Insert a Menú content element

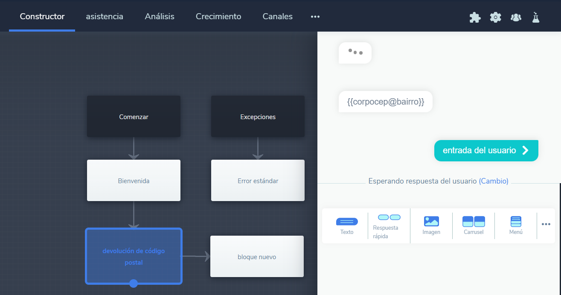[x=516, y=226]
